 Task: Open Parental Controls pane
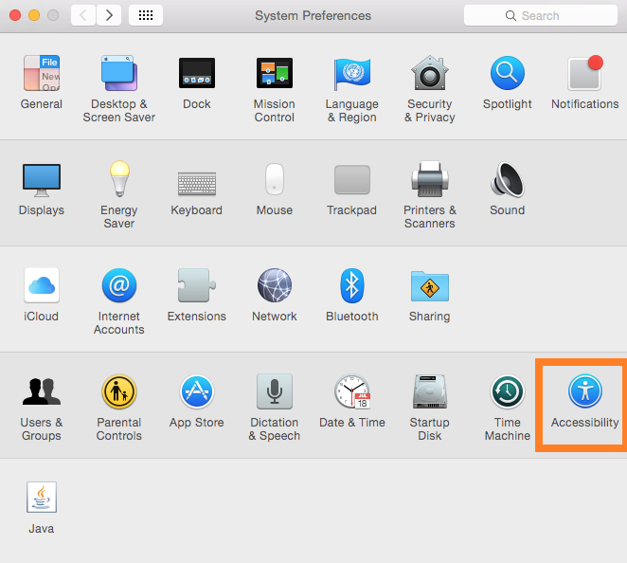pos(118,392)
